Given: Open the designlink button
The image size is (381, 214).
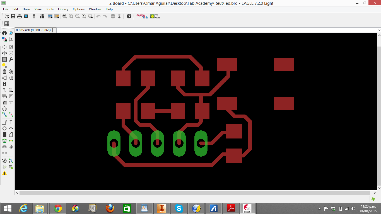Looking at the screenshot, I should click(142, 16).
